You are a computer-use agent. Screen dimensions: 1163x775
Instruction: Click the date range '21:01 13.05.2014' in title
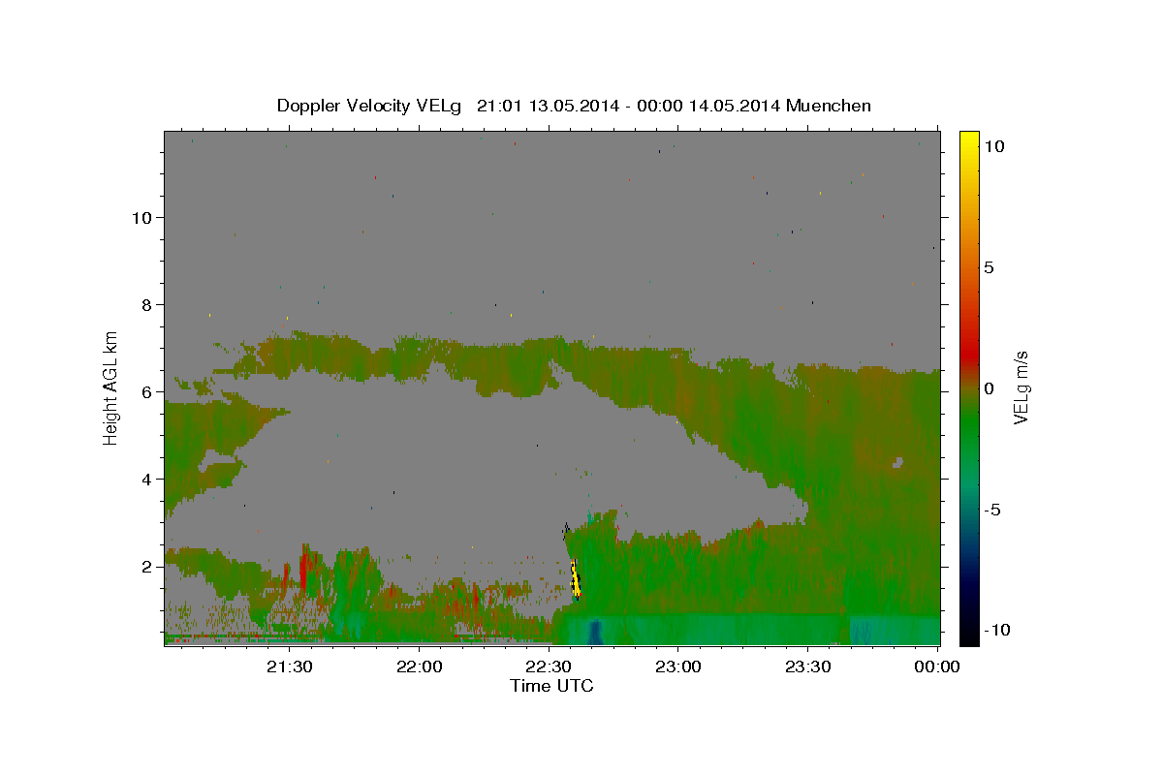tap(548, 106)
